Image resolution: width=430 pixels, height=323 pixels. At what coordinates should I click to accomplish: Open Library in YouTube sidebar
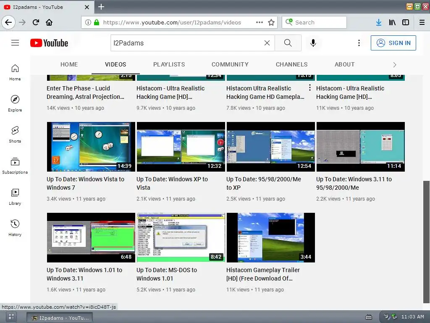(15, 197)
